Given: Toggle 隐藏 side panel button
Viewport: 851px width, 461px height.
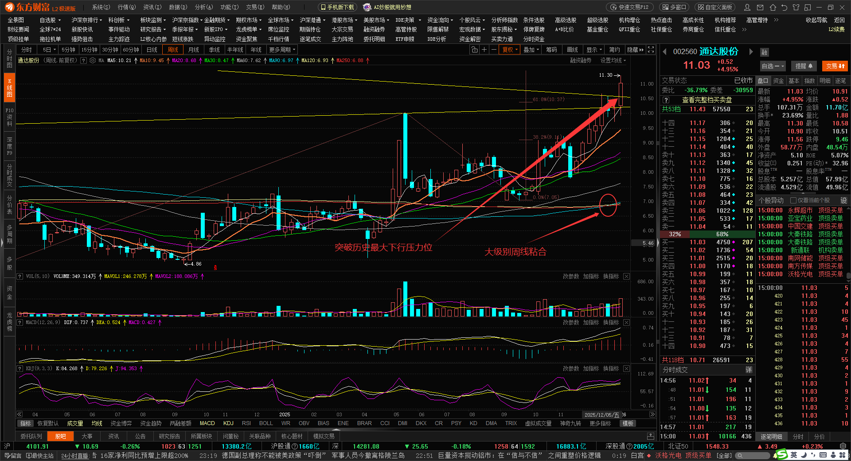Looking at the screenshot, I should pyautogui.click(x=635, y=50).
